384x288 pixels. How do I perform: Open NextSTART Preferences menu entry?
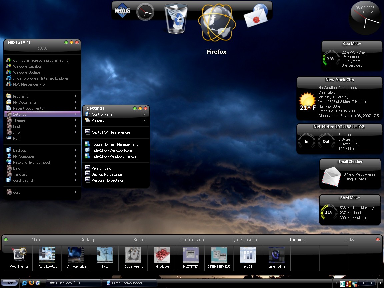point(111,132)
